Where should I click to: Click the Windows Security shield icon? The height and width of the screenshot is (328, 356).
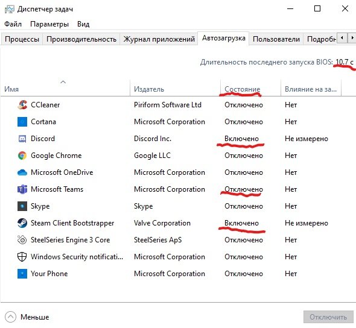point(22,257)
